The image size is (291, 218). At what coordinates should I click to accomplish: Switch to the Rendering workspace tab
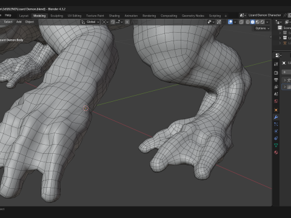pyautogui.click(x=149, y=16)
